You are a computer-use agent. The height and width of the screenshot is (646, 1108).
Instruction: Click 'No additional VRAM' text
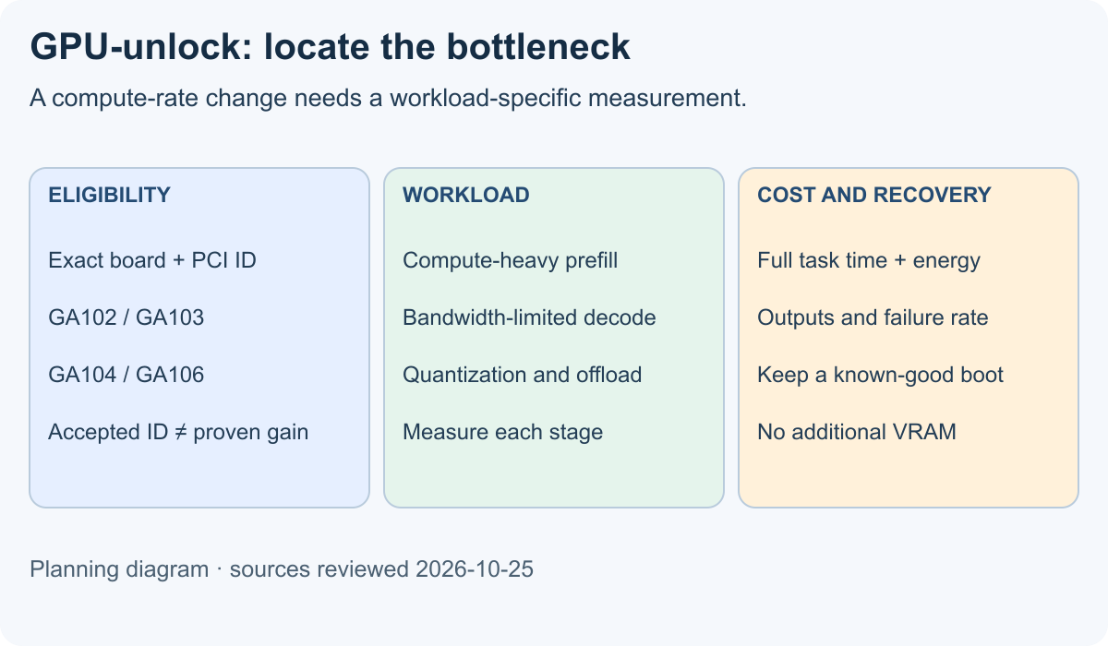click(857, 432)
